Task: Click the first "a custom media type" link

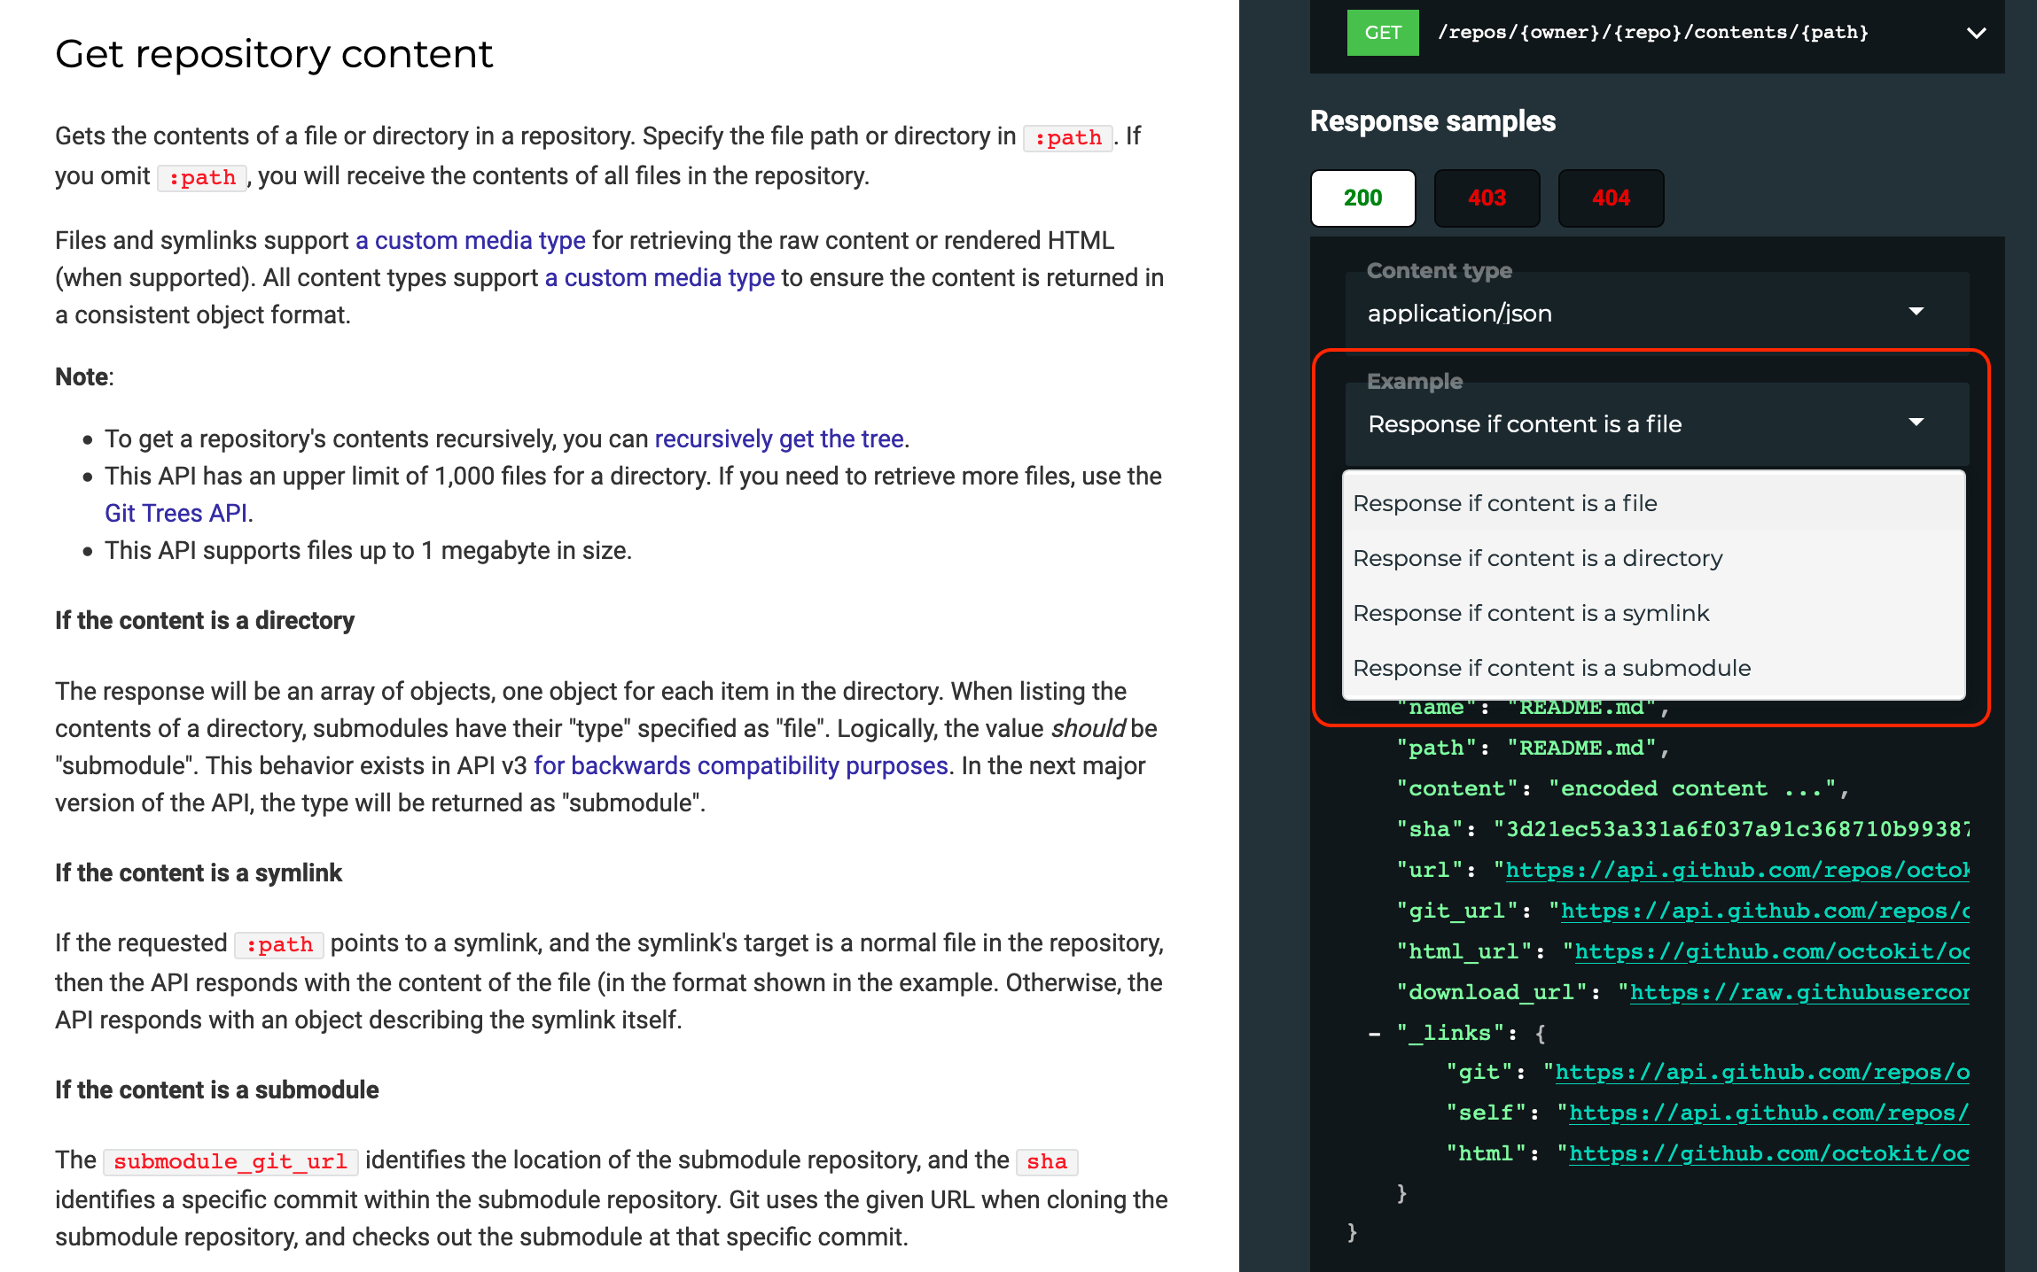Action: tap(469, 240)
